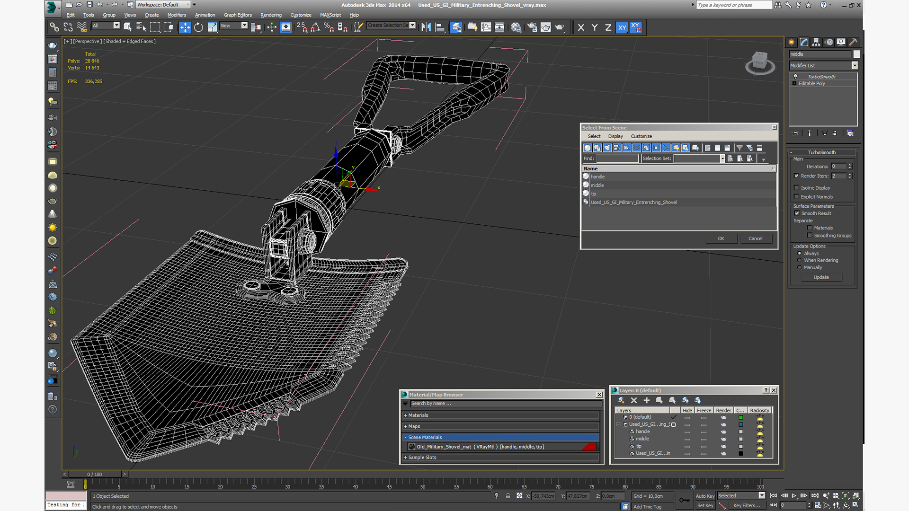
Task: Click object color swatch next to middle name
Action: pyautogui.click(x=856, y=54)
